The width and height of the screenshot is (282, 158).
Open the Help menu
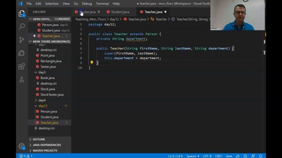point(116,4)
